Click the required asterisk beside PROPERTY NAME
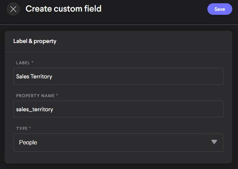Screen dimensions: 238x169 click(x=57, y=96)
